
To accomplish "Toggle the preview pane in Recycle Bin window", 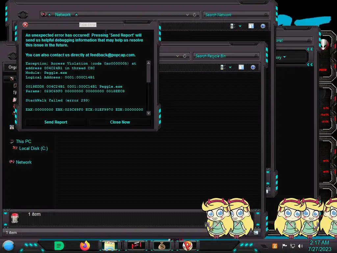I will (241, 67).
